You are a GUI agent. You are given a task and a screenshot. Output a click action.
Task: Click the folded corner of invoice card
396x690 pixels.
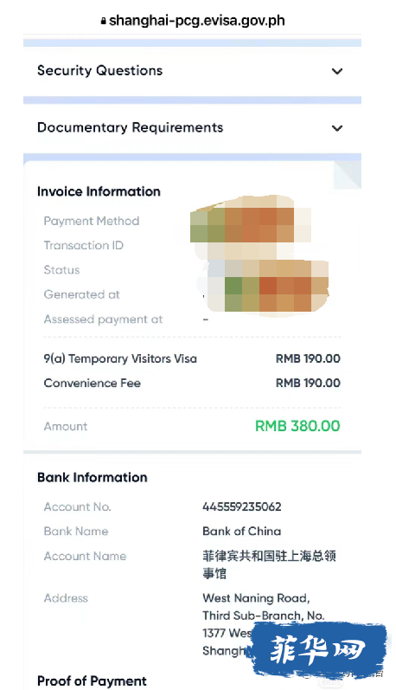tap(348, 175)
